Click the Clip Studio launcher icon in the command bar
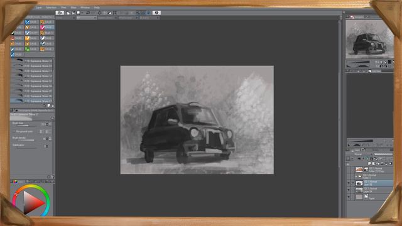This screenshot has height=226, width=402. point(60,13)
